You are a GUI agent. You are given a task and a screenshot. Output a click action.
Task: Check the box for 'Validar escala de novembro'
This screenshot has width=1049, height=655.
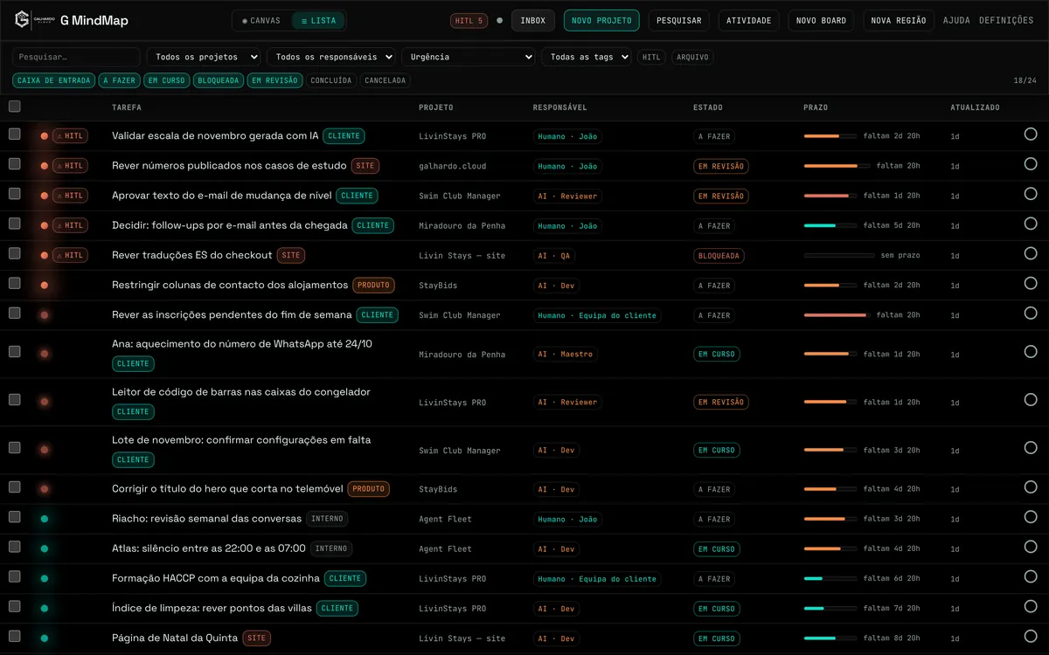pos(14,134)
